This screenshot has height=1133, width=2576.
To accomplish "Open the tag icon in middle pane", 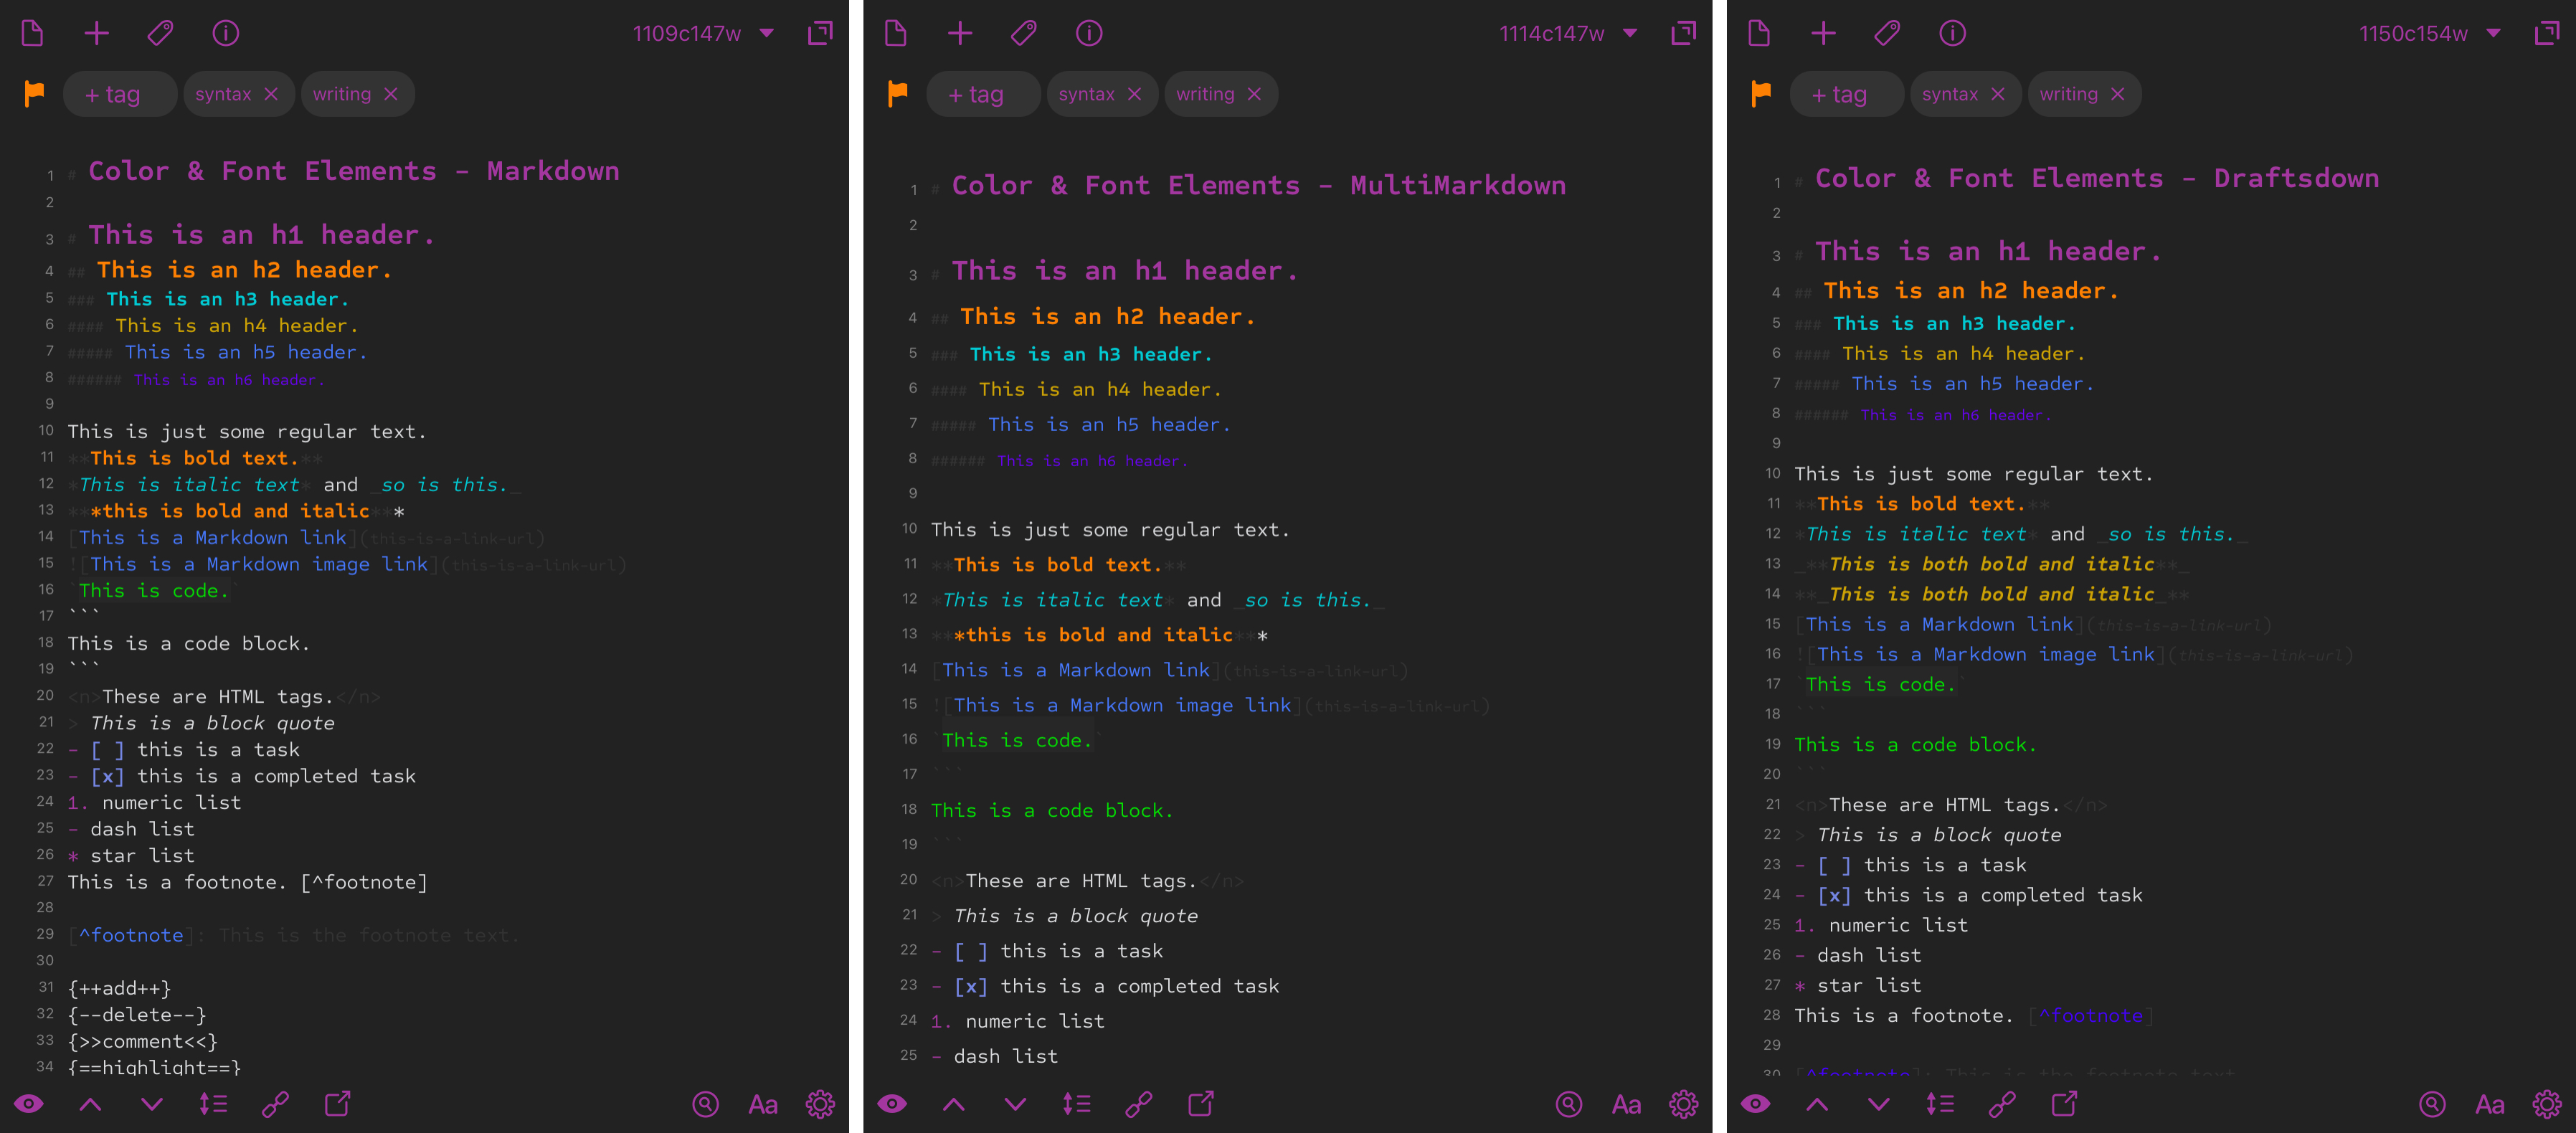I will pyautogui.click(x=1023, y=34).
